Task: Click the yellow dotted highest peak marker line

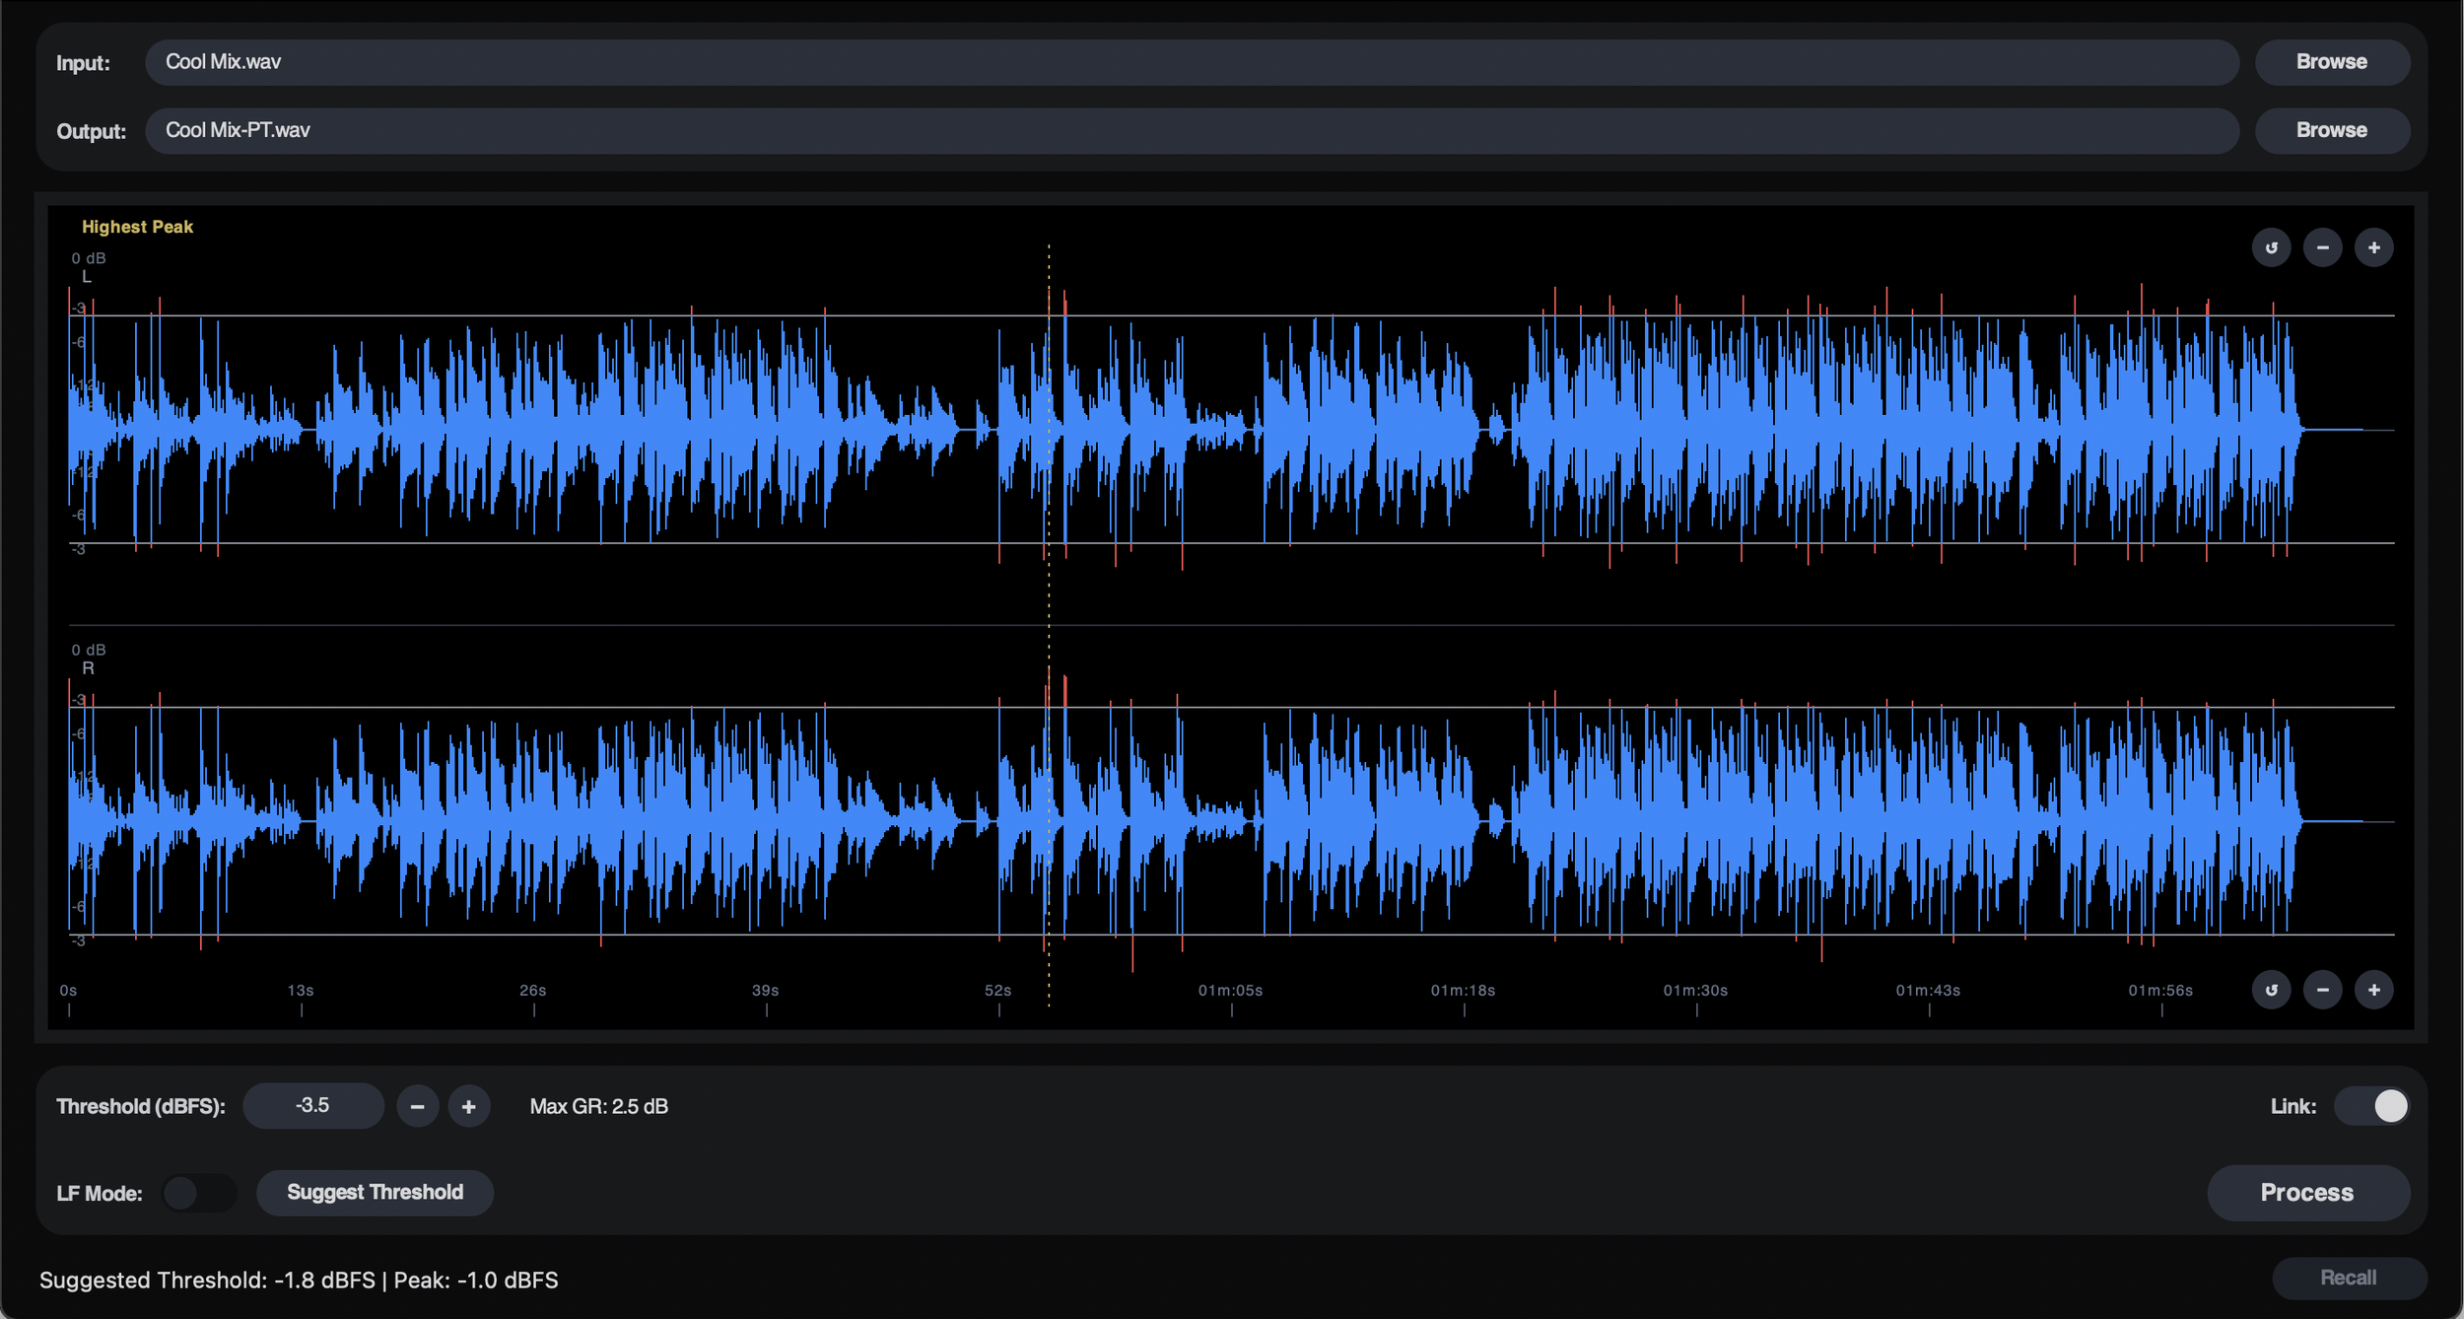Action: tap(1049, 625)
